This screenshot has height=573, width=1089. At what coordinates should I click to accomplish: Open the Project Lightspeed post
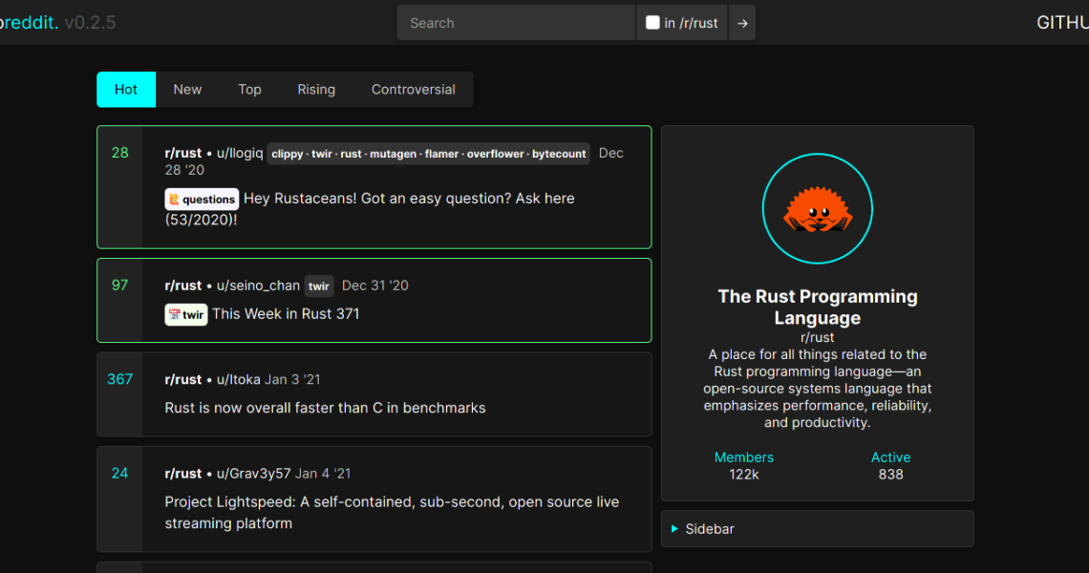click(x=392, y=502)
